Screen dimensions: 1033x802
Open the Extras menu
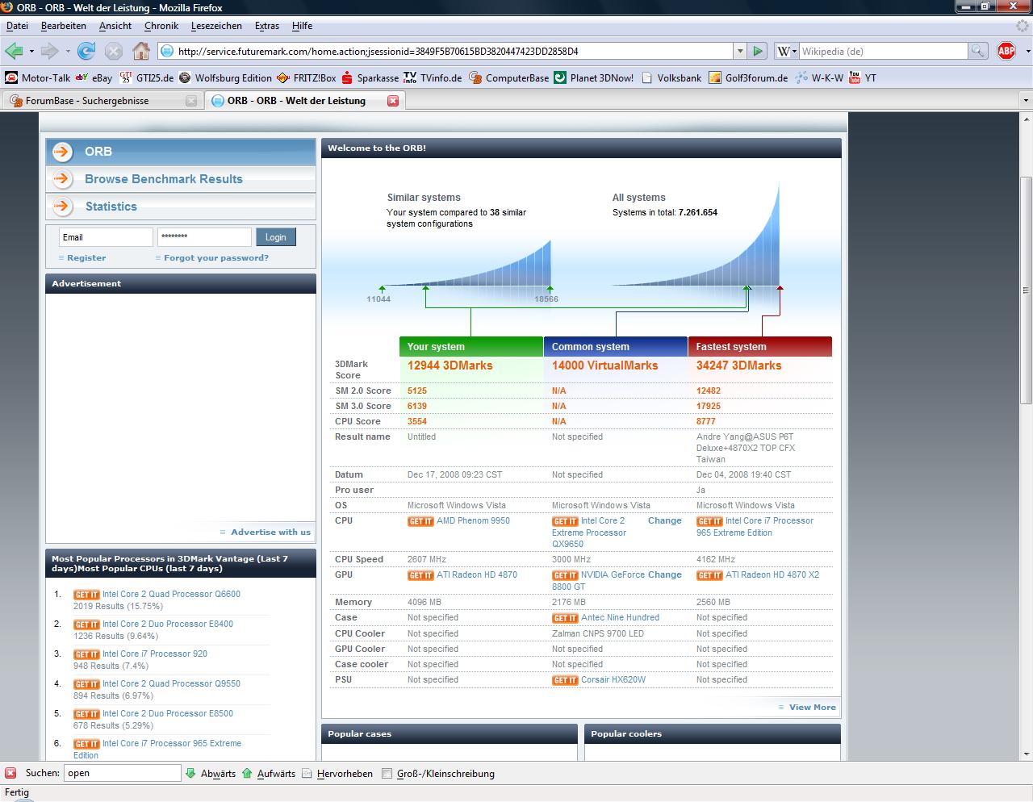pyautogui.click(x=267, y=26)
